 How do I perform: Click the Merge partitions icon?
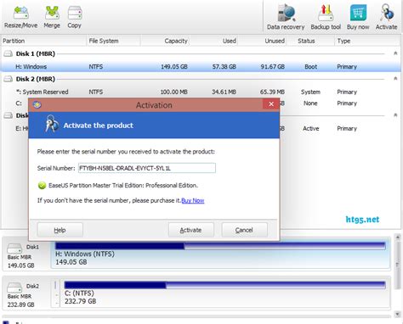[52, 13]
